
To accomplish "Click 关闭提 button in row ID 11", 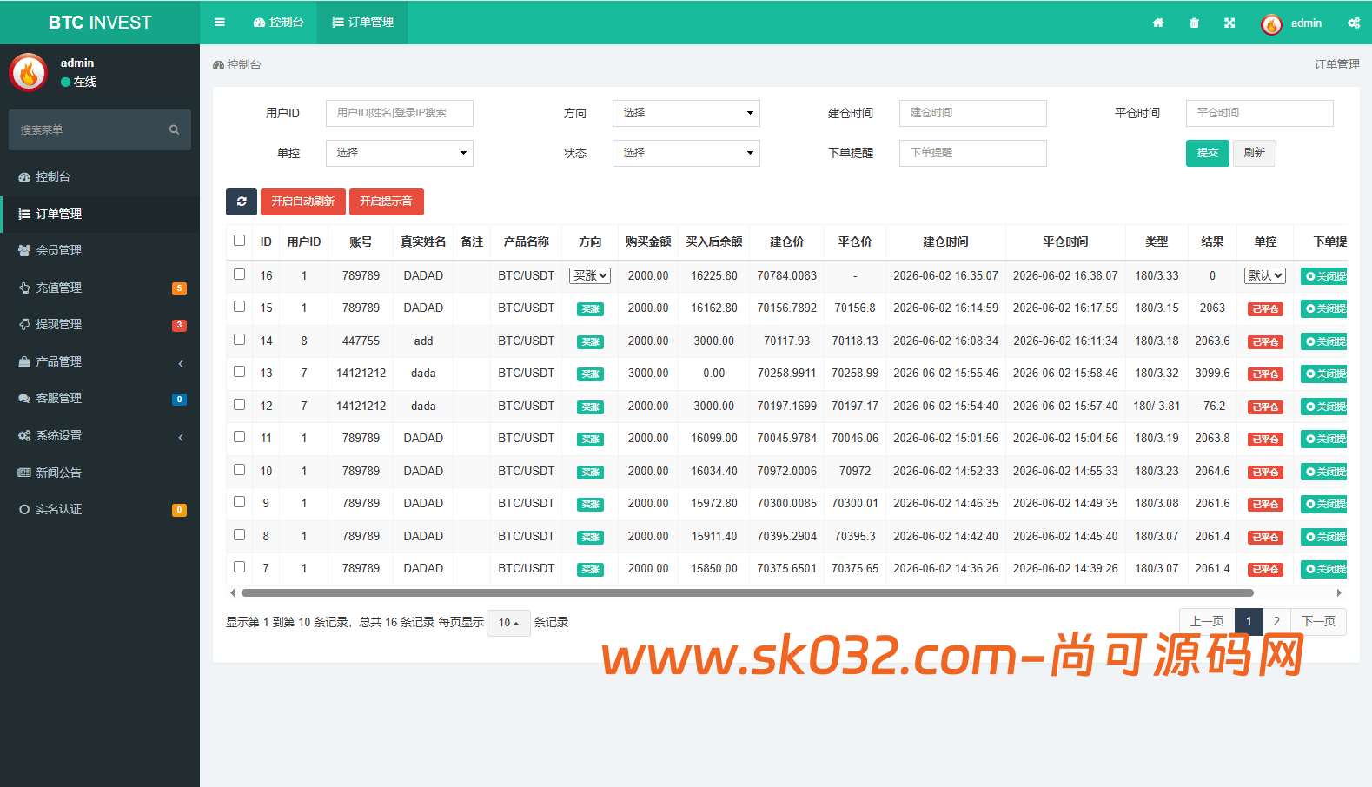I will [x=1324, y=439].
